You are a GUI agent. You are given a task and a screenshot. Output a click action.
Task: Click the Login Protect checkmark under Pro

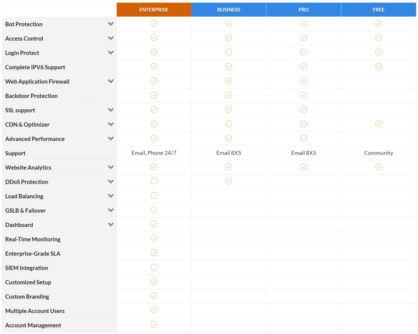(x=304, y=52)
